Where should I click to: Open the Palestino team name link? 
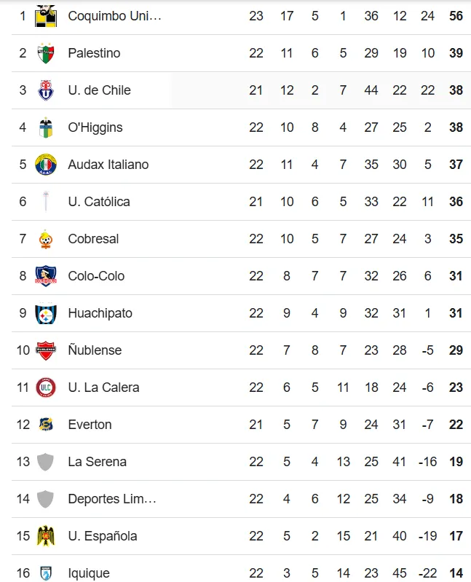coord(94,53)
